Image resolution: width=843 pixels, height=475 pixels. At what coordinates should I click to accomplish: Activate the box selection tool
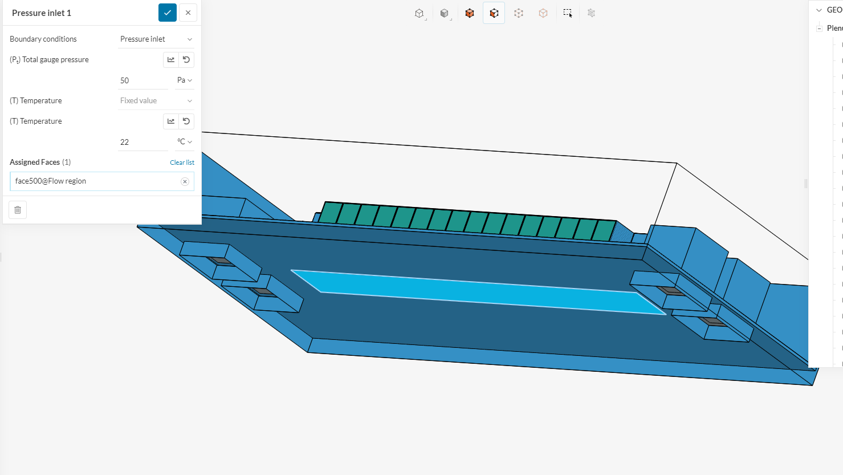point(568,13)
